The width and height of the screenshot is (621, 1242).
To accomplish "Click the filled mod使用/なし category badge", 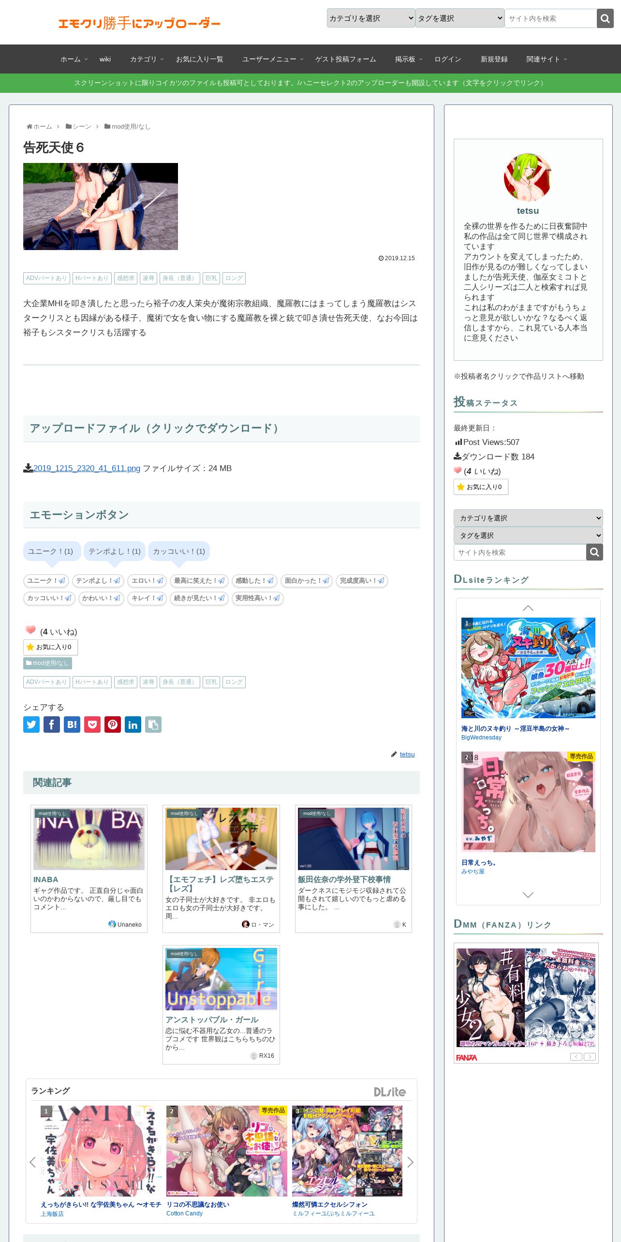I will click(x=47, y=663).
